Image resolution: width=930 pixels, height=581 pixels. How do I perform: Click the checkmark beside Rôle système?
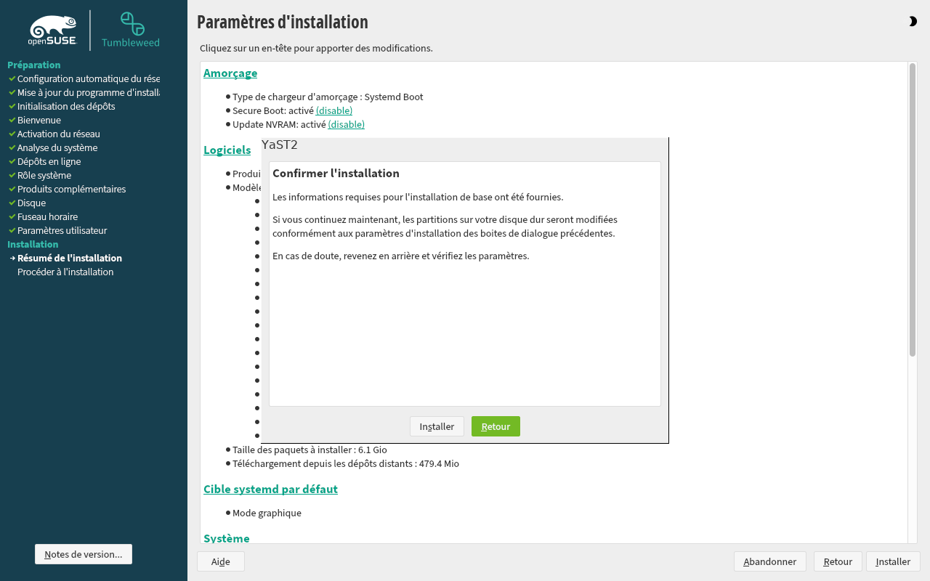tap(12, 175)
